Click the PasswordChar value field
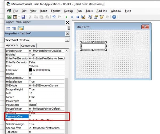160x134 pixels. 47,116
